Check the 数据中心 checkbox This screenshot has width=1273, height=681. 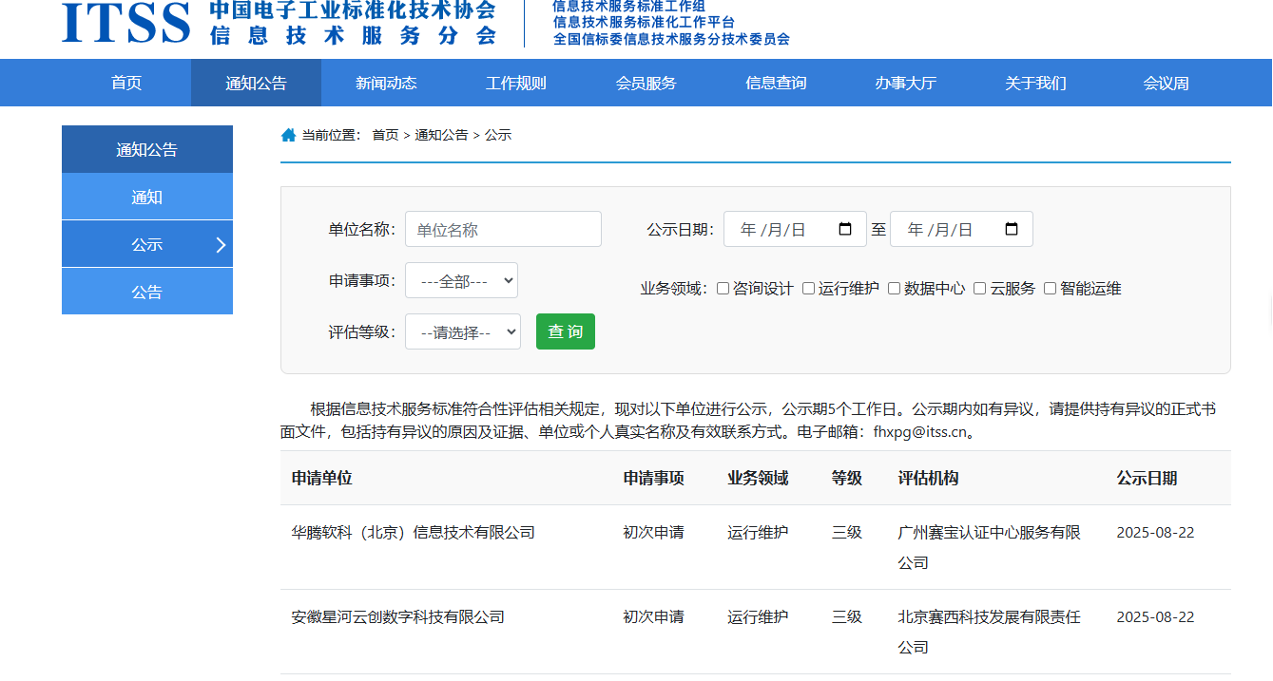[894, 288]
